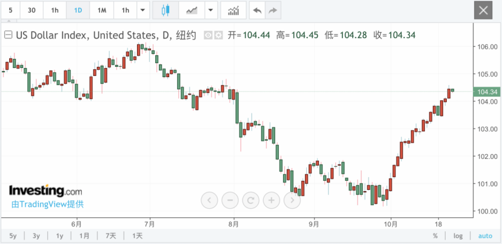Image resolution: width=502 pixels, height=244 pixels.
Task: Set the range to 5y
Action: (x=13, y=236)
